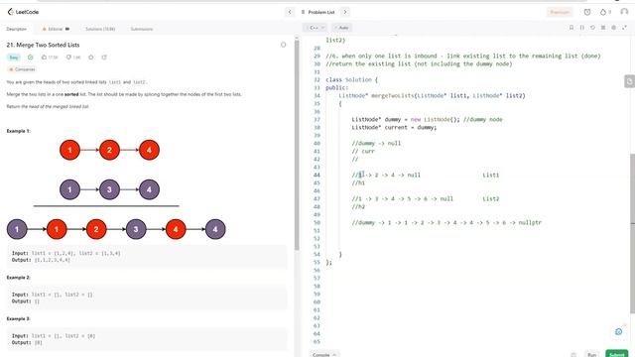
Task: Click the icon left of Run button
Action: (573, 355)
